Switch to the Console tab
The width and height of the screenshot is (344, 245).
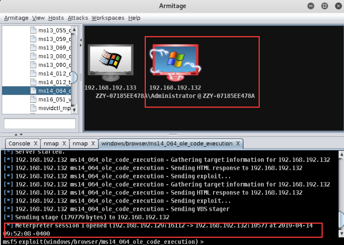tap(19, 143)
